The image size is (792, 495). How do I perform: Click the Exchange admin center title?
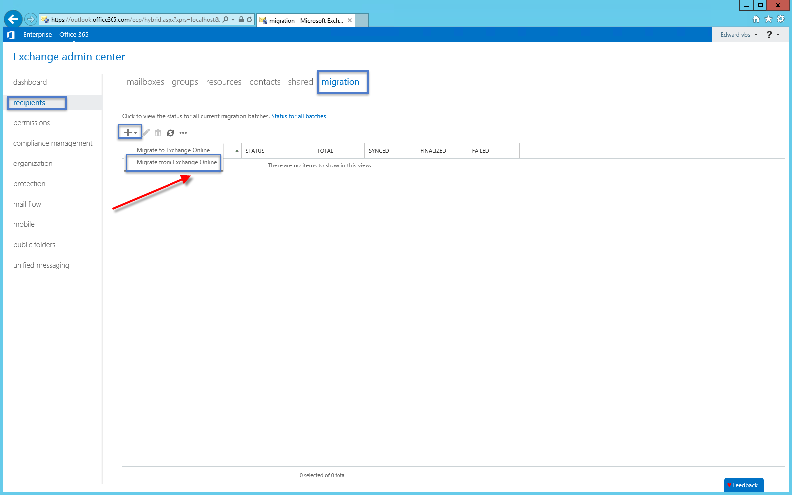(x=69, y=57)
